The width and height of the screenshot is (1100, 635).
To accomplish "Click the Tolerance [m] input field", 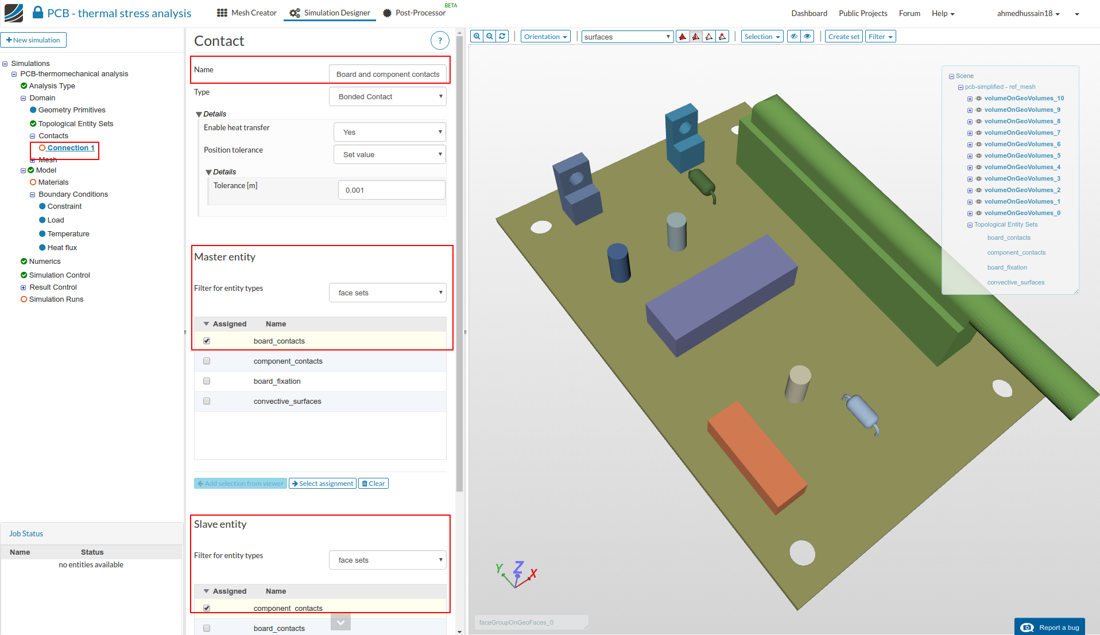I will coord(392,190).
